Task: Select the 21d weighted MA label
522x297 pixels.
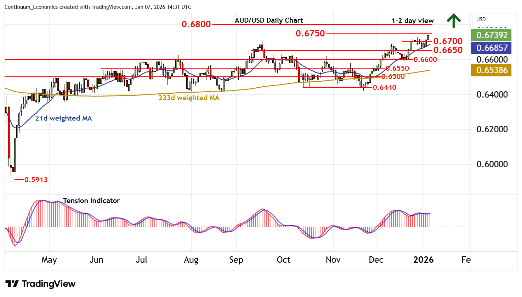Action: pyautogui.click(x=63, y=118)
